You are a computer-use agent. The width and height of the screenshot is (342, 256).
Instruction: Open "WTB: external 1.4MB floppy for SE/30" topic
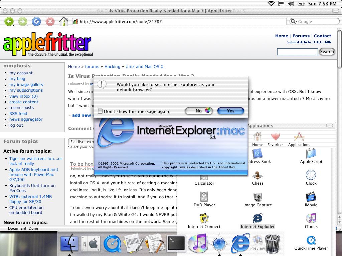point(30,199)
